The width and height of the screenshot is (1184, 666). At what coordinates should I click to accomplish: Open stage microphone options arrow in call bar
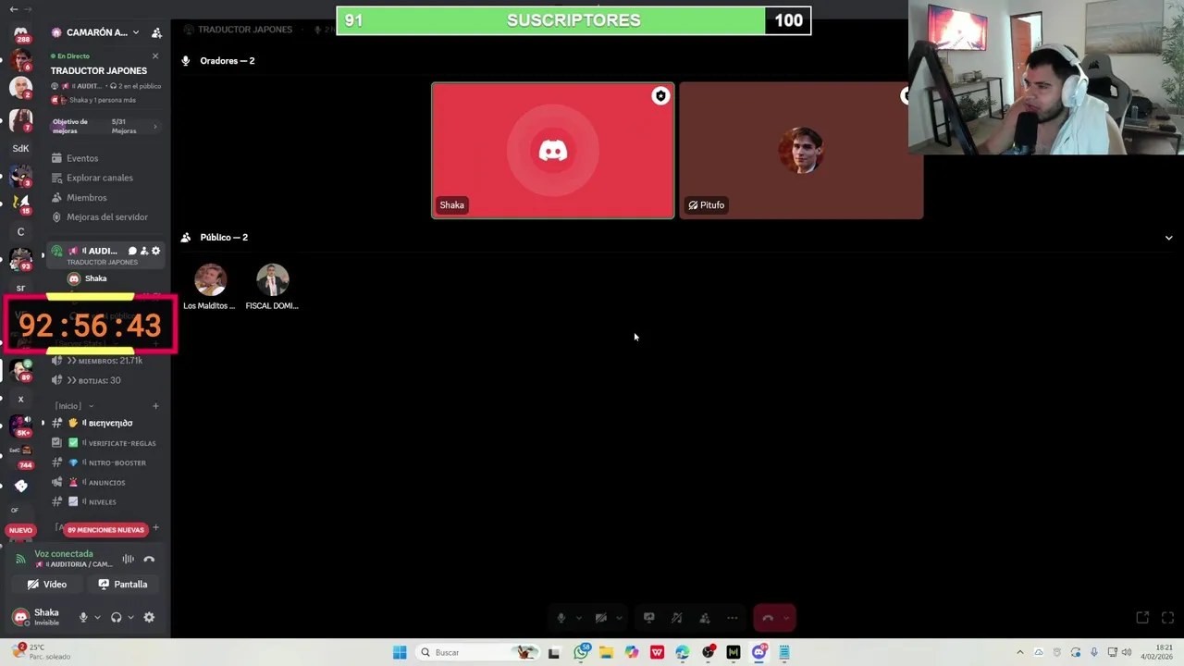coord(579,618)
